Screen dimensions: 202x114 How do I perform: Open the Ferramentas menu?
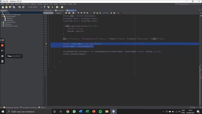(x=63, y=4)
